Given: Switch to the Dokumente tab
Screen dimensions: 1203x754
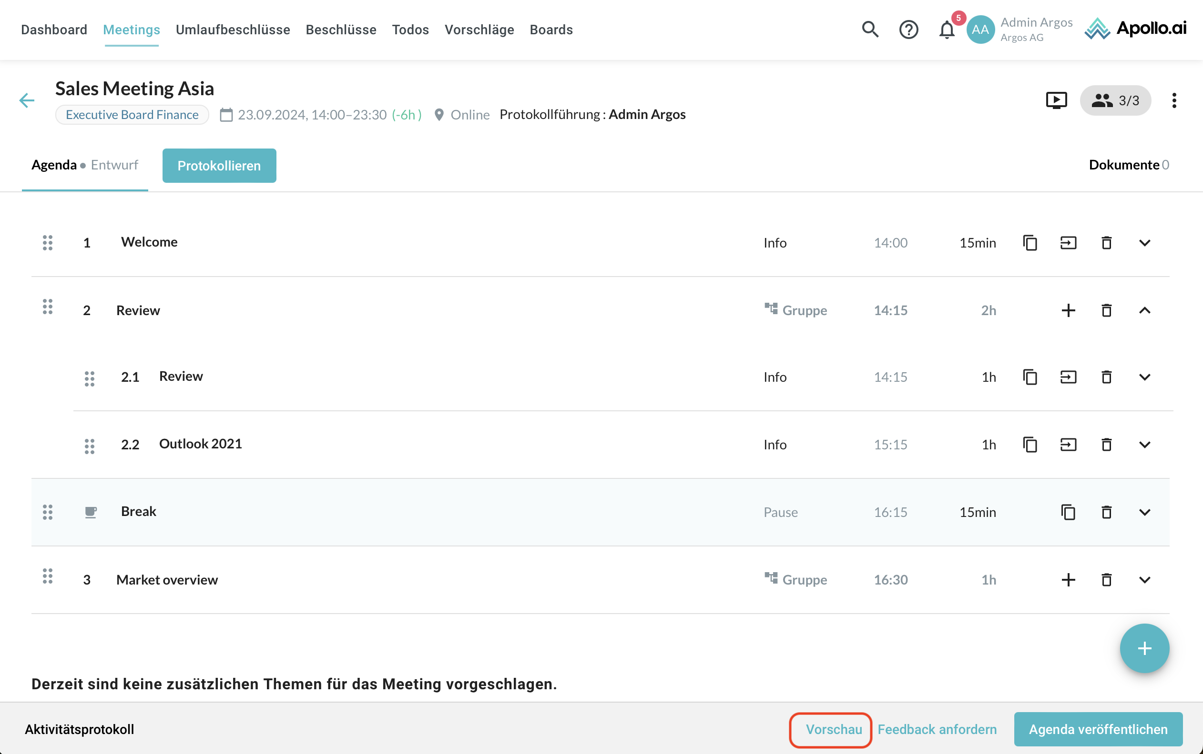Looking at the screenshot, I should pos(1128,165).
